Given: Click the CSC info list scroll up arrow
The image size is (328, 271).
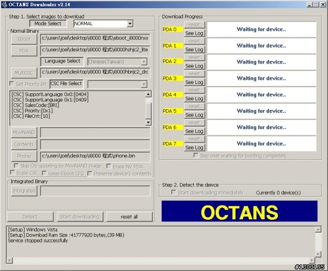Looking at the screenshot, I should pos(148,94).
